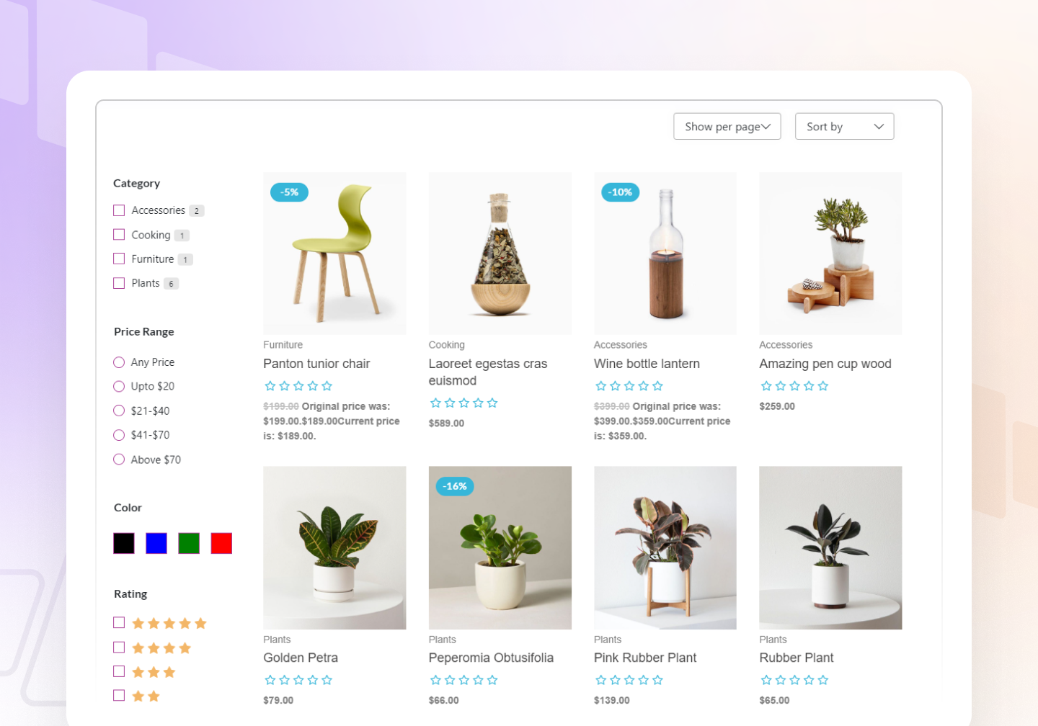The width and height of the screenshot is (1038, 726).
Task: Choose the Above $70 price range
Action: pyautogui.click(x=119, y=460)
